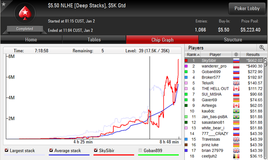Image resolution: width=268 pixels, height=160 pixels.
Task: Select player Gaxer69 in list
Action: click(224, 100)
